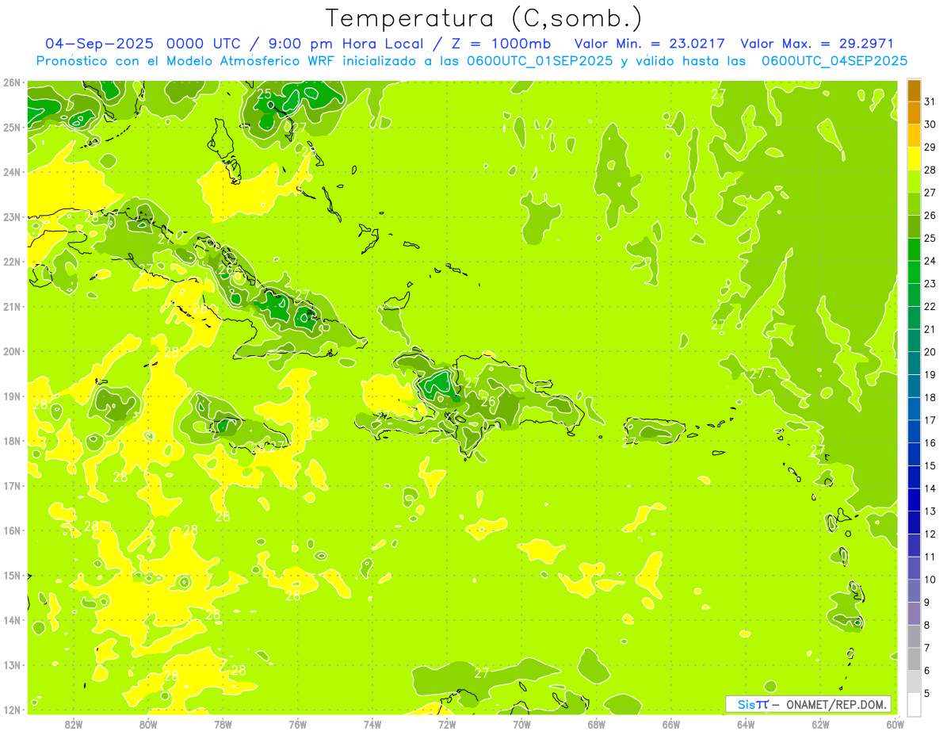Click the 'Valor Min. = 23.0217' text
This screenshot has width=951, height=735.
click(x=651, y=44)
